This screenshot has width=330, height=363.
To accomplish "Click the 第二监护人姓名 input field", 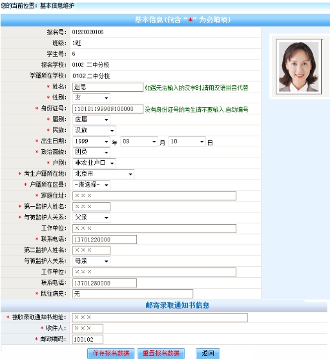I will coord(91,250).
